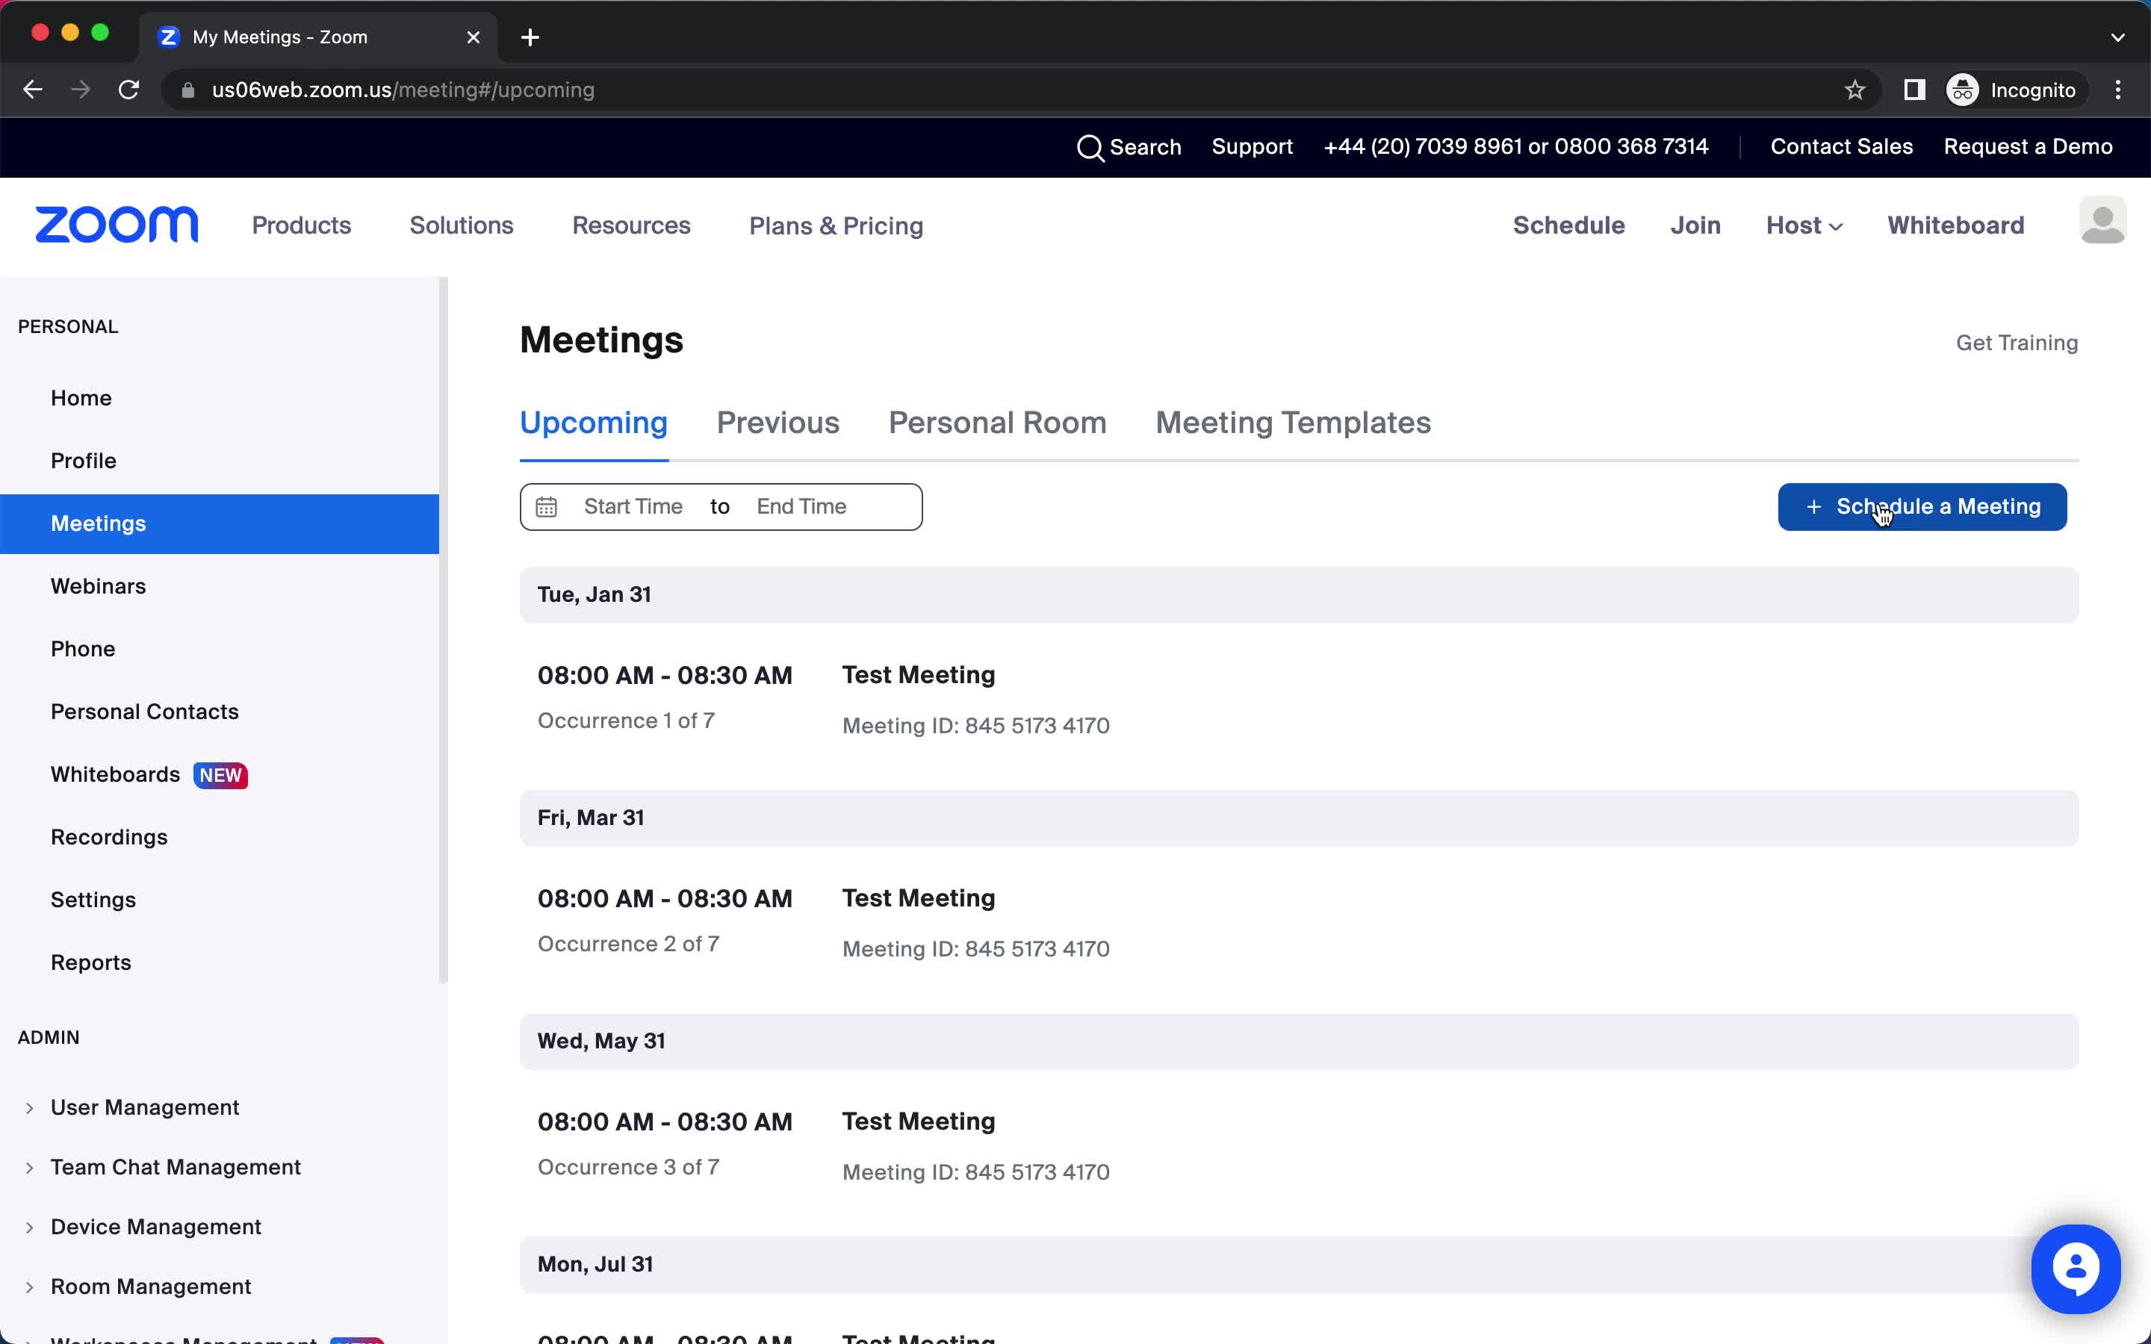Image resolution: width=2151 pixels, height=1344 pixels.
Task: Click Get Training link
Action: point(2017,343)
